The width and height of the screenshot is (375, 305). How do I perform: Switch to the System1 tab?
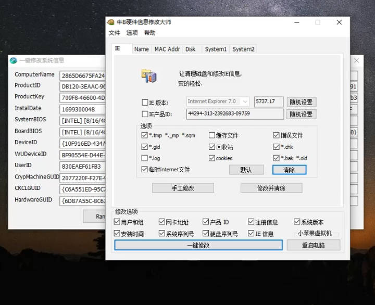(216, 49)
